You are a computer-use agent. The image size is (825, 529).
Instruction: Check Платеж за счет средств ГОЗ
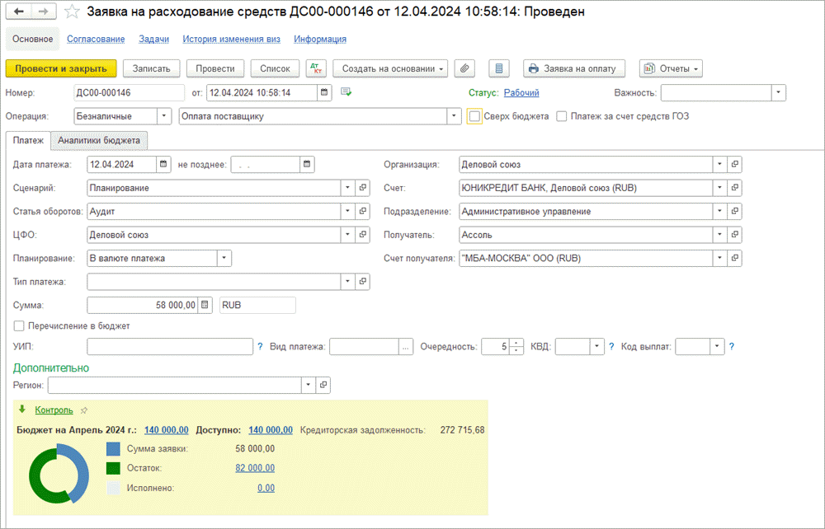pyautogui.click(x=563, y=117)
